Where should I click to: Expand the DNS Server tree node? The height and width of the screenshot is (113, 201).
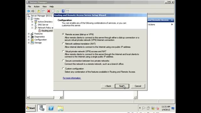click(x=32, y=25)
